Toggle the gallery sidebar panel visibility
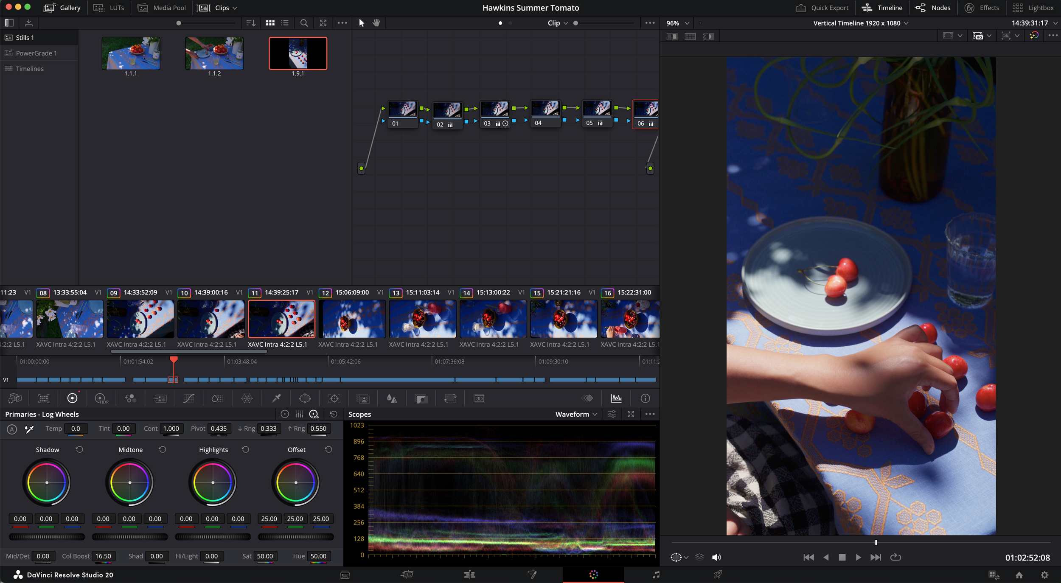The image size is (1061, 583). (x=9, y=23)
